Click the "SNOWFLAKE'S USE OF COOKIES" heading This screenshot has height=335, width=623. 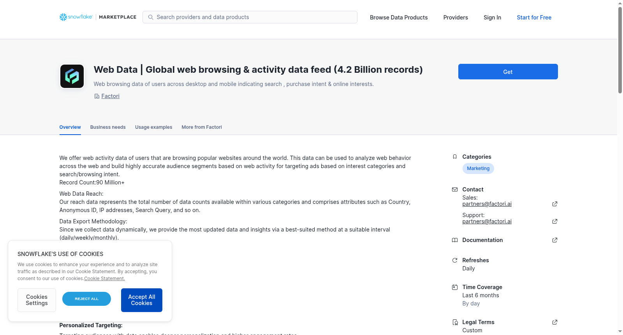tap(60, 254)
